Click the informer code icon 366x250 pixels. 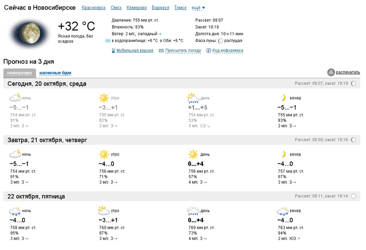209,51
